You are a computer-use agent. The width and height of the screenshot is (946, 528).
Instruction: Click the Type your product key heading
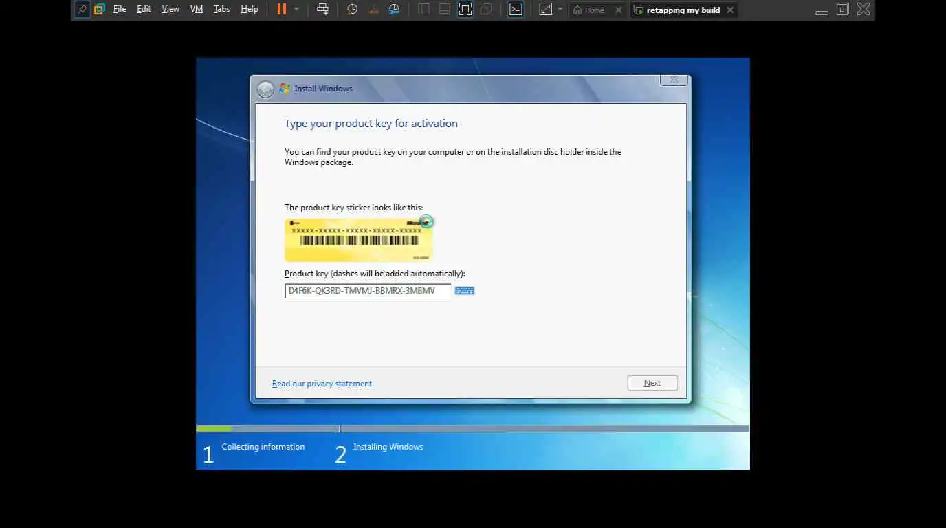tap(371, 124)
